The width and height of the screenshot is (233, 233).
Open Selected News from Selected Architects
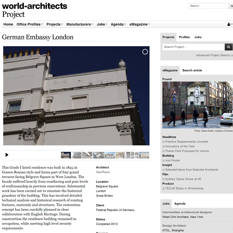[190, 170]
